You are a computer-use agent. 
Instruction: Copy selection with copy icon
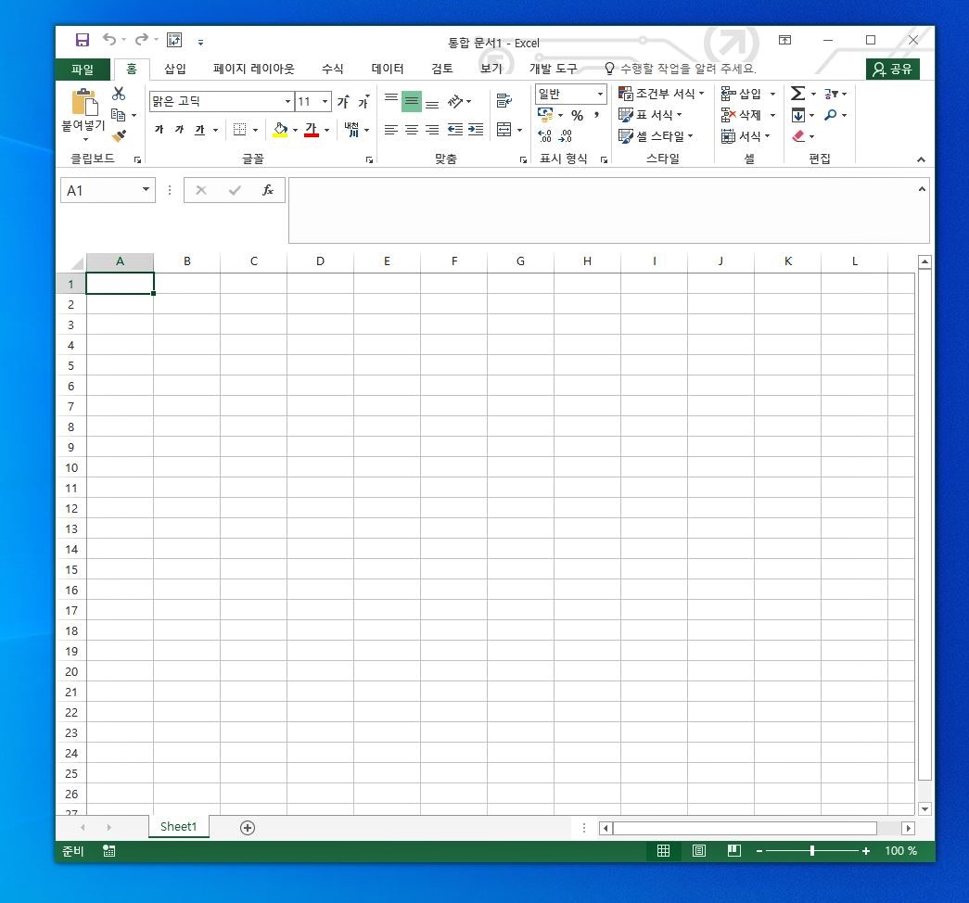(x=118, y=115)
